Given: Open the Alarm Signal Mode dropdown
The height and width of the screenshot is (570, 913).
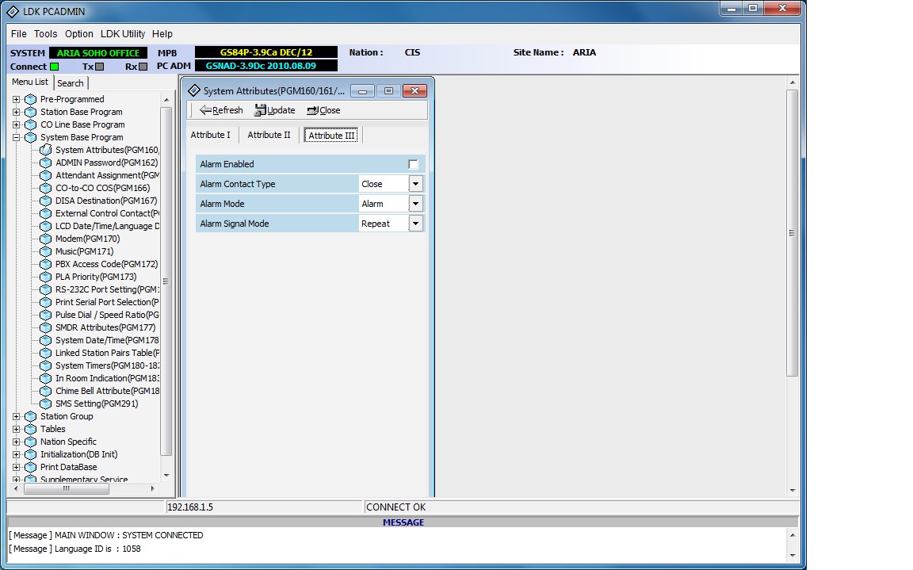Looking at the screenshot, I should click(415, 224).
